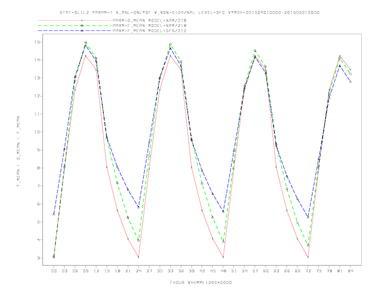Click x-axis tick label 00

point(54,271)
